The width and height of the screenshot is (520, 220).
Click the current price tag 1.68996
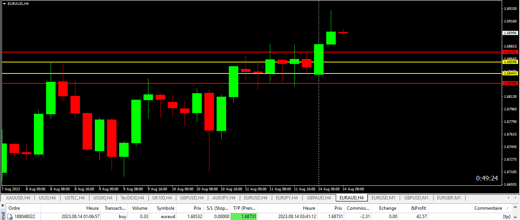(x=510, y=33)
